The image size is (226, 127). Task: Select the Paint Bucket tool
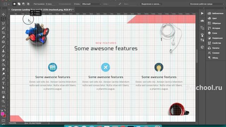[x=3, y=65]
